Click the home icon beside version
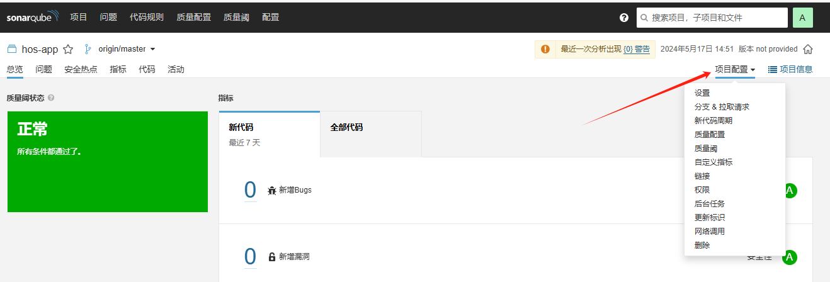 click(808, 49)
